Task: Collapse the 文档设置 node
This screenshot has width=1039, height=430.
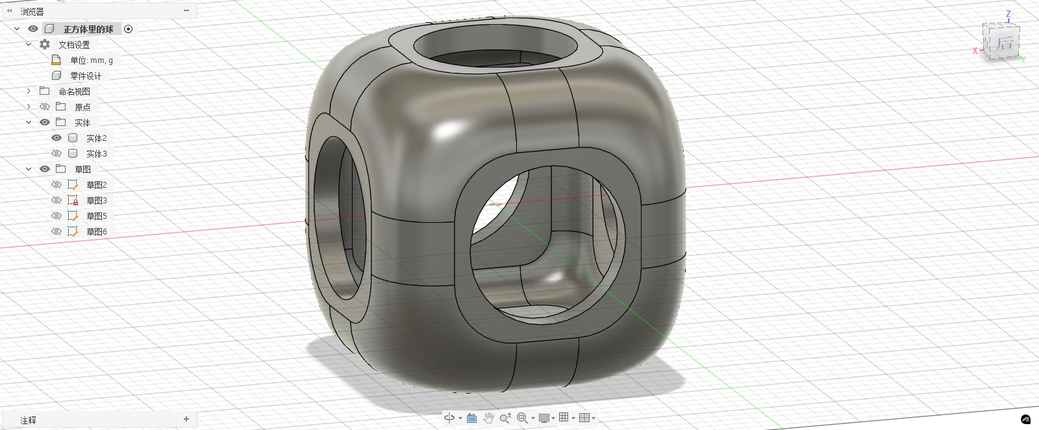Action: click(x=29, y=44)
